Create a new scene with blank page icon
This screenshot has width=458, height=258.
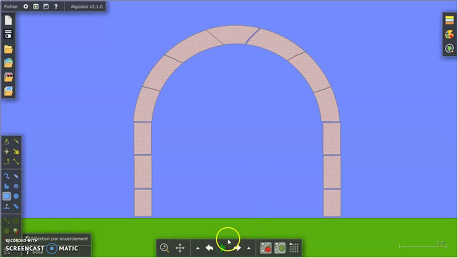[8, 20]
